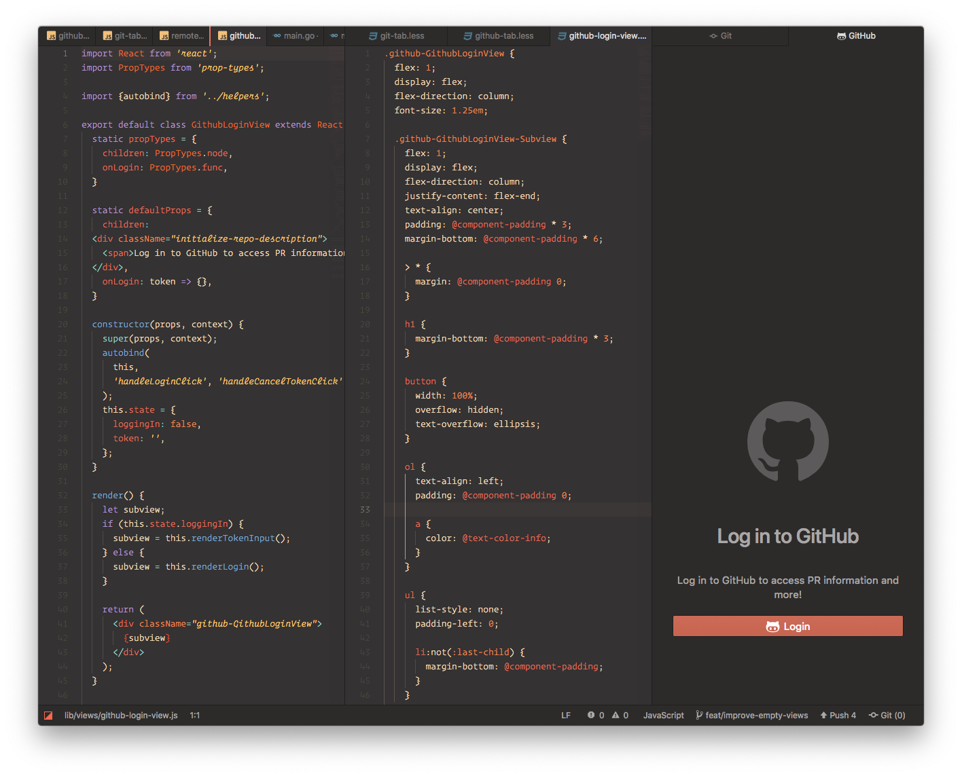Click the Atom flag icon at bottom-left

[x=48, y=715]
